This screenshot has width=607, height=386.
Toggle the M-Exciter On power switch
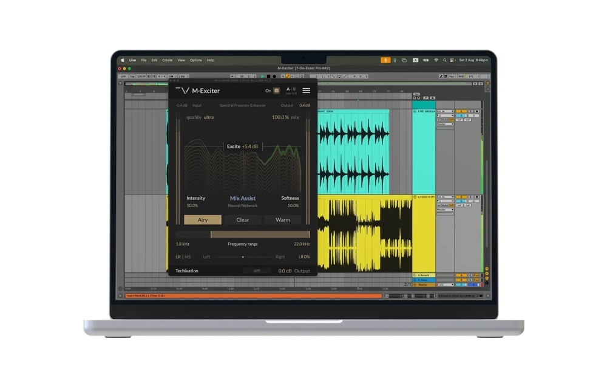[276, 91]
